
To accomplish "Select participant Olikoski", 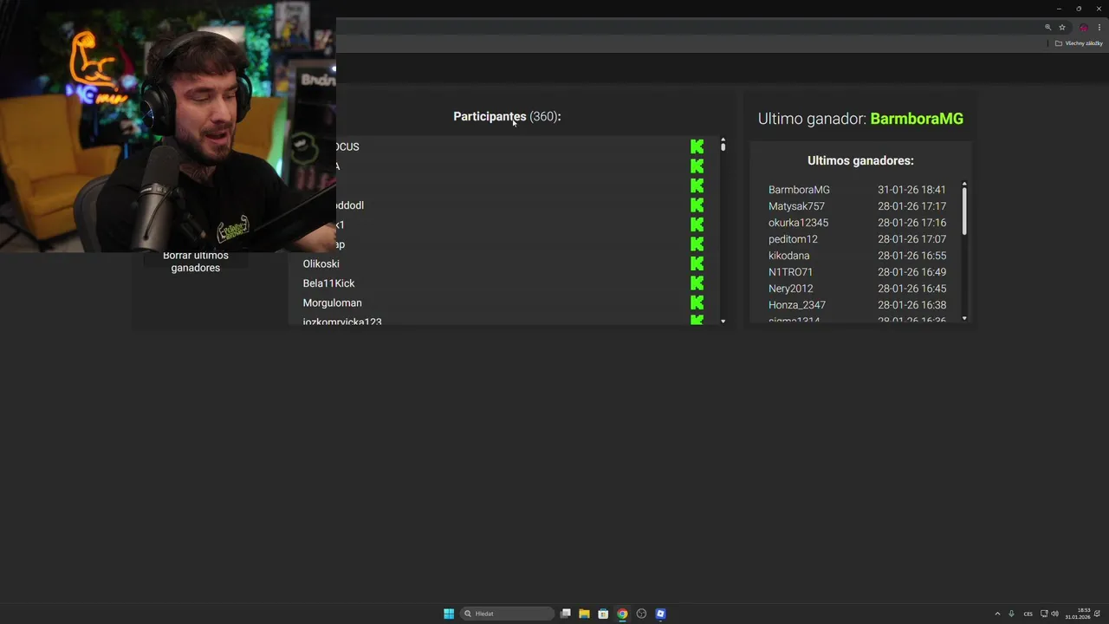I will coord(321,263).
